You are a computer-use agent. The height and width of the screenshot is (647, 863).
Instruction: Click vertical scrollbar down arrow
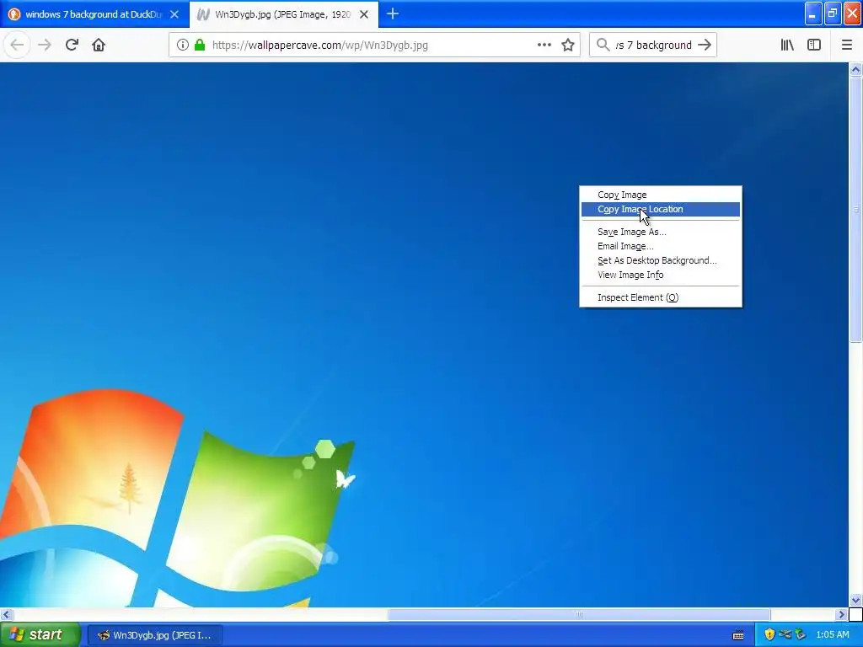855,600
